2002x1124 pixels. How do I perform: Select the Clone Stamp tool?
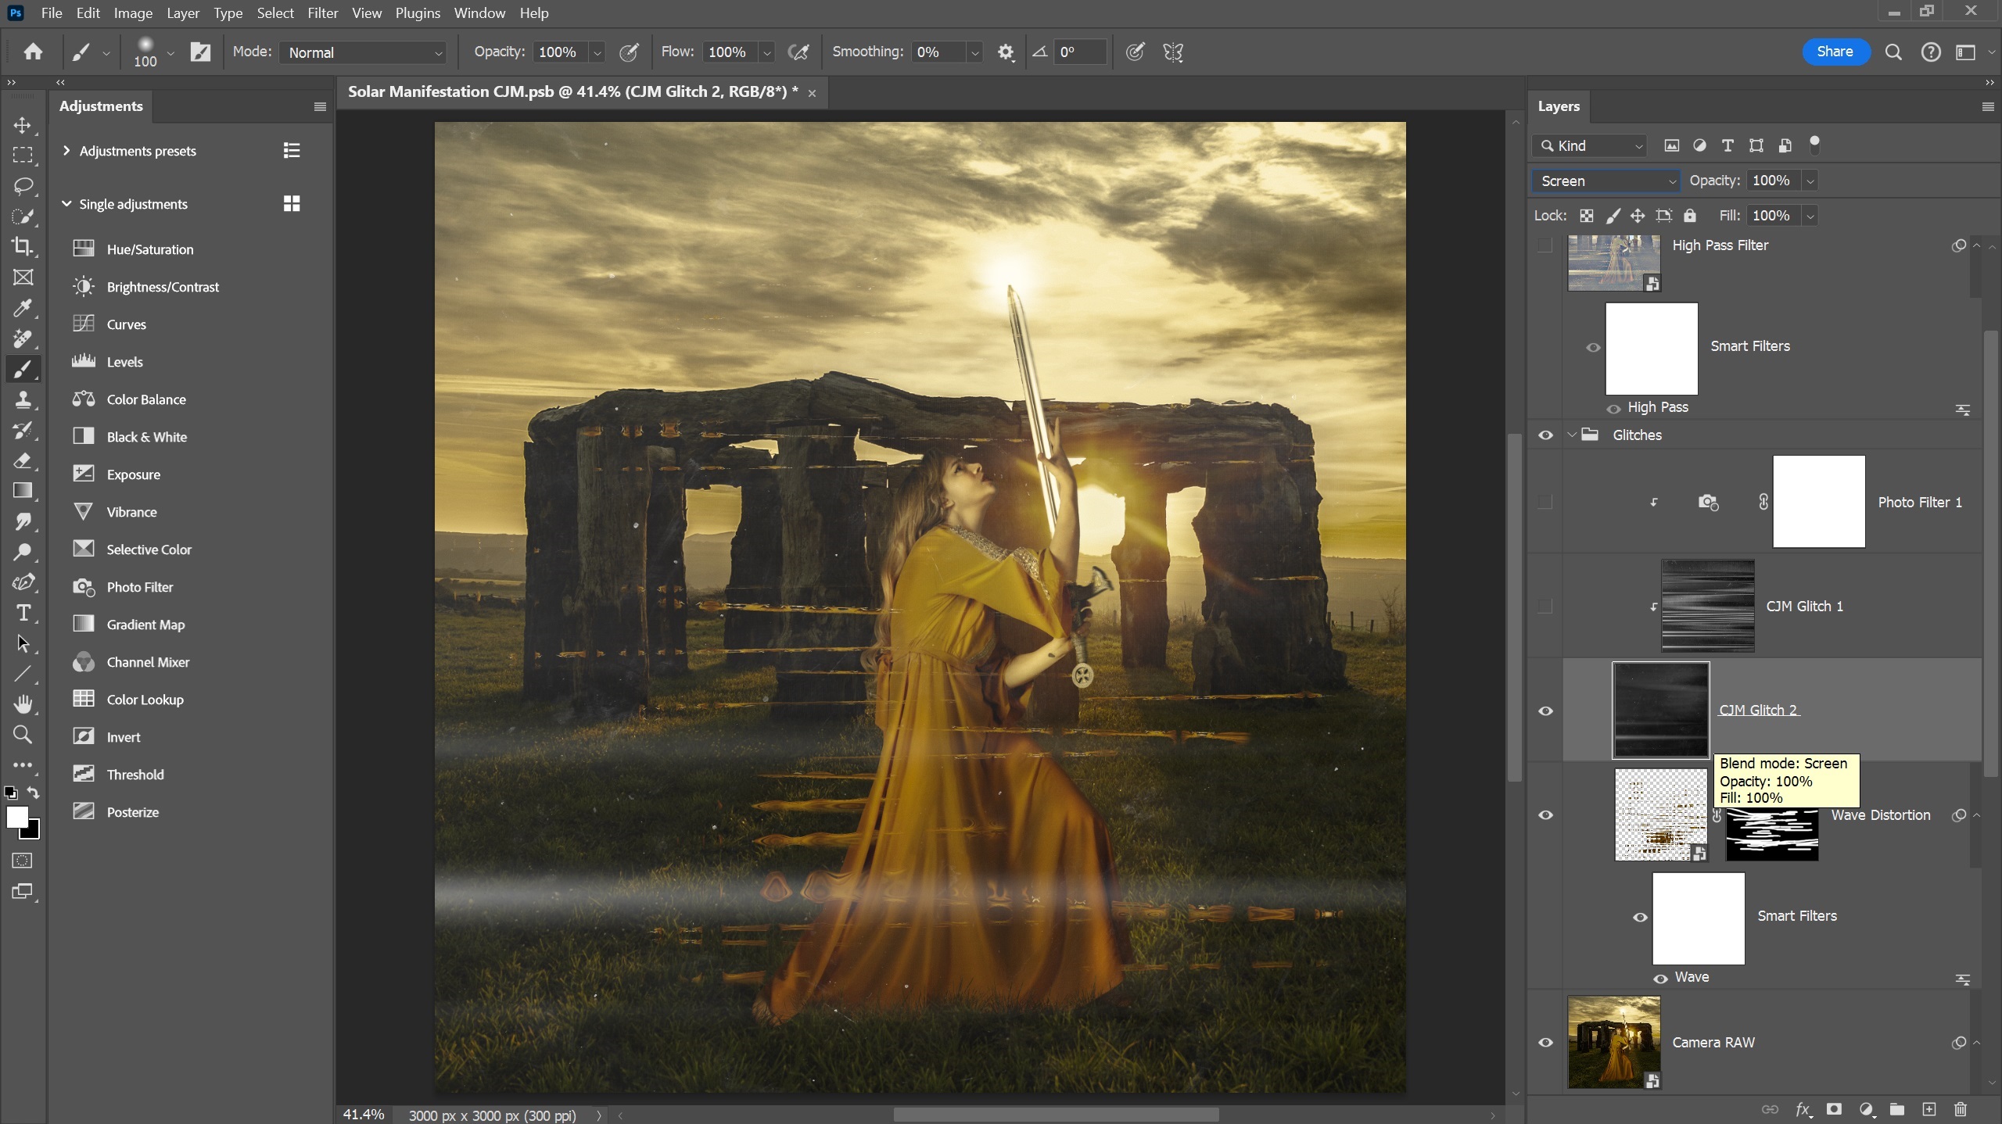[x=23, y=399]
